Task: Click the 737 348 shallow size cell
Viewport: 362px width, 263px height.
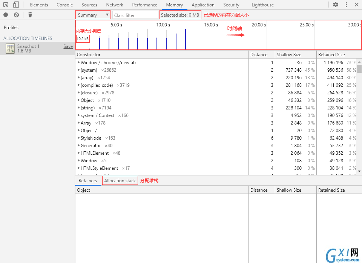Action: (x=294, y=70)
